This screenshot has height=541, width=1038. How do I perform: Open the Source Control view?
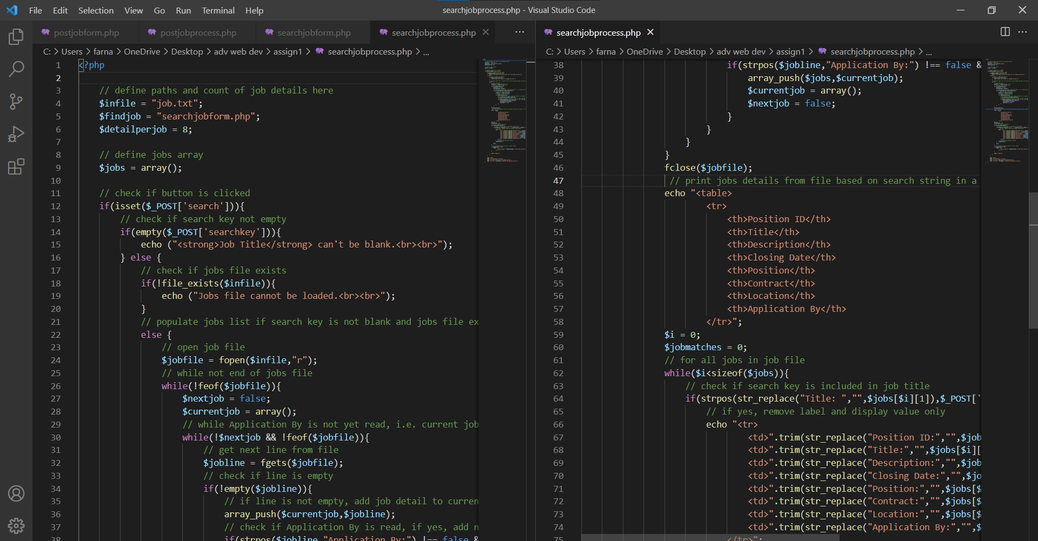tap(16, 102)
